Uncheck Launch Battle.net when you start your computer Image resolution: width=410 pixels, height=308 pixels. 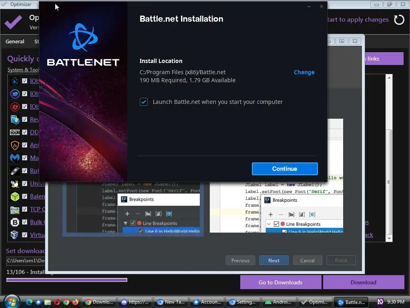(x=144, y=102)
